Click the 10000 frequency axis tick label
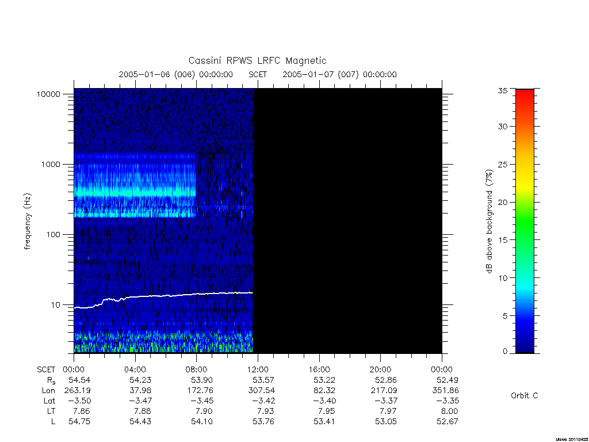Screen dimensions: 589x442 tap(48, 94)
